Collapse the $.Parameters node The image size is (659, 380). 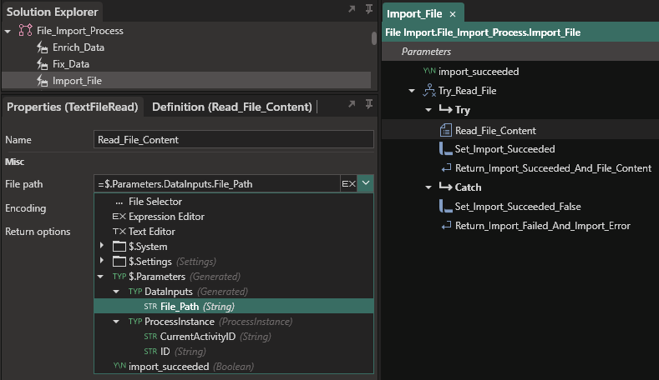click(100, 277)
